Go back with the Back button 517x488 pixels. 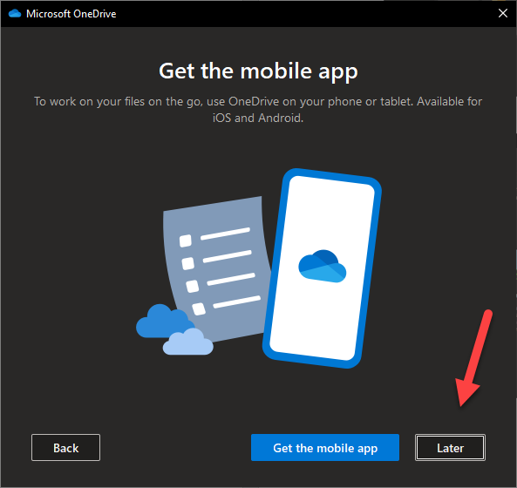coord(65,447)
